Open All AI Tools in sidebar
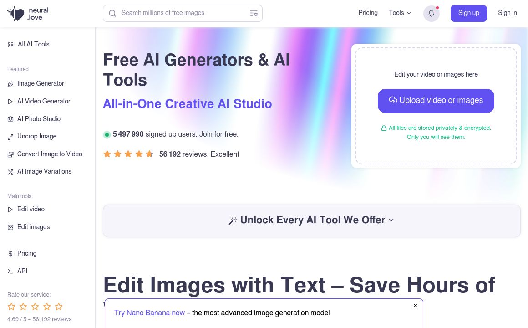The height and width of the screenshot is (328, 528). click(33, 45)
